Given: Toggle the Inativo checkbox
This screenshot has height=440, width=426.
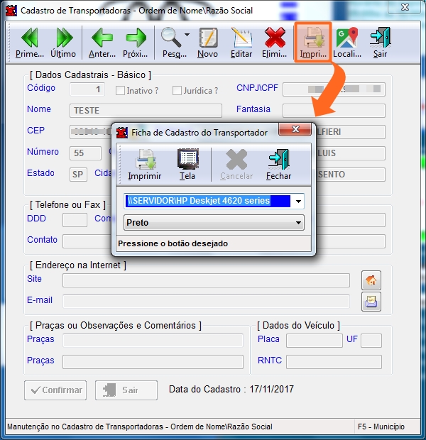Looking at the screenshot, I should point(121,91).
